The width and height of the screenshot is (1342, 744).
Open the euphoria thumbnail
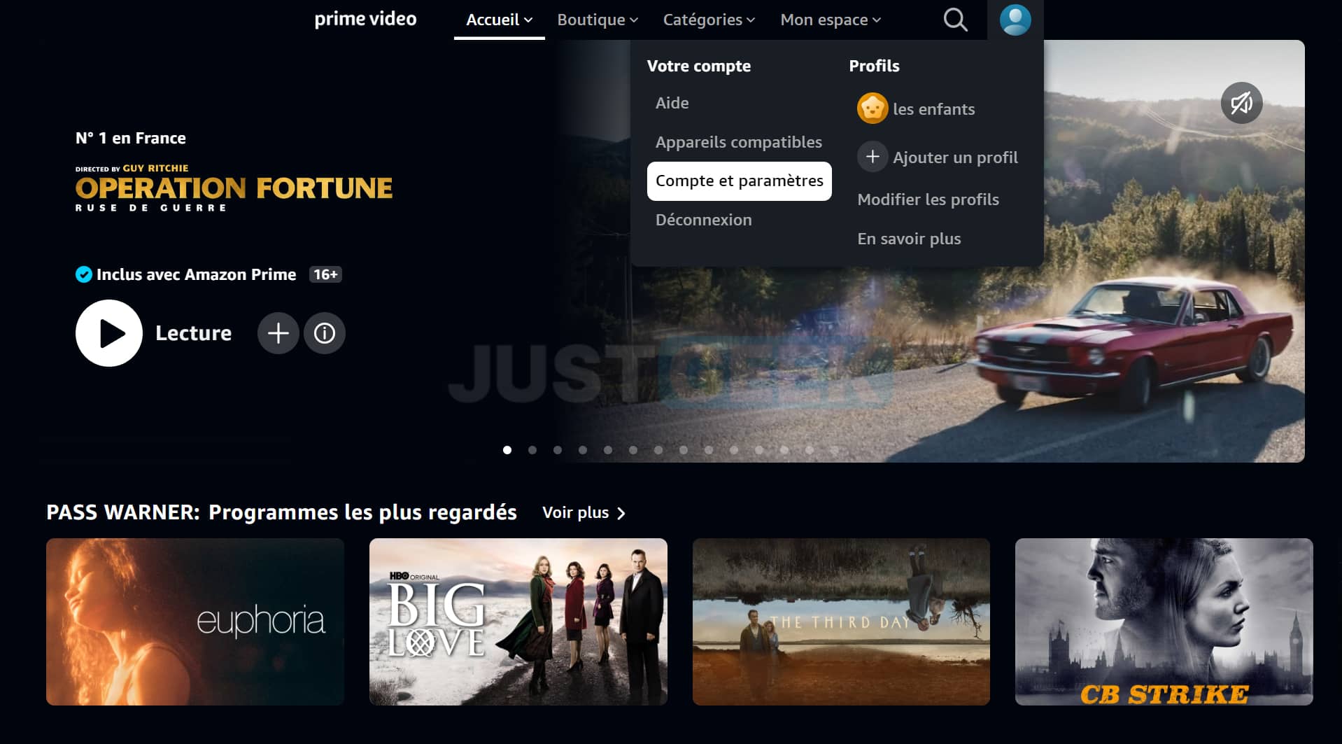tap(195, 622)
